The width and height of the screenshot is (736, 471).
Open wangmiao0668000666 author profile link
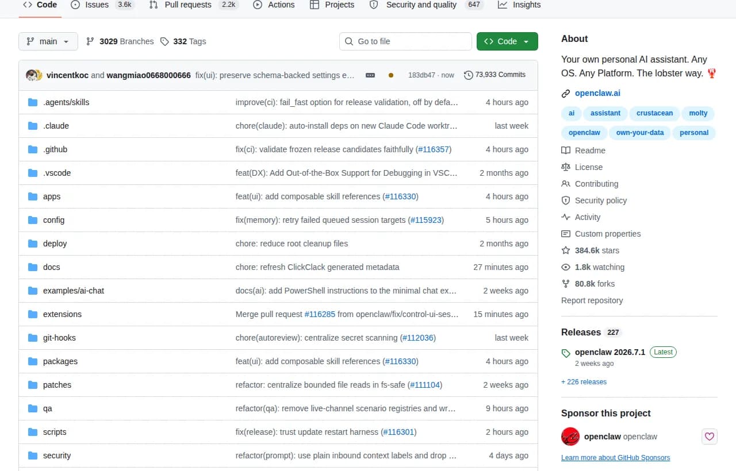[x=148, y=75]
